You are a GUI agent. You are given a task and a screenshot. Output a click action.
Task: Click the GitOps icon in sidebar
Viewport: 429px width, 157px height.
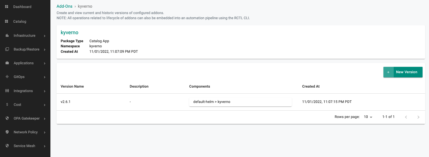tap(7, 77)
